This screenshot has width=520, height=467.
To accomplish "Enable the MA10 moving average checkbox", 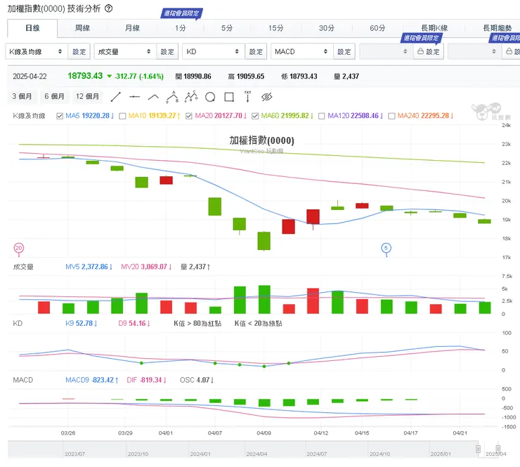I will [122, 116].
